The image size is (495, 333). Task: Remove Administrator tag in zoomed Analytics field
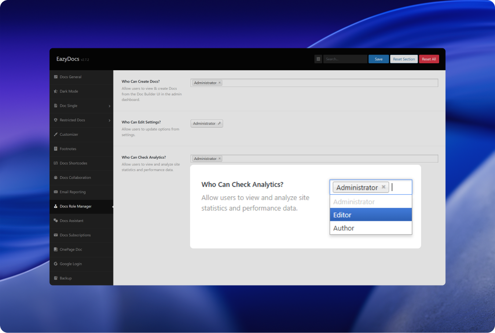click(x=383, y=187)
